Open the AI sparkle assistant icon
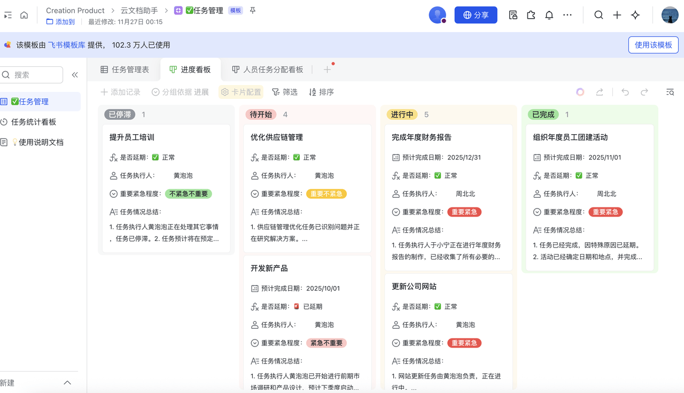 (635, 16)
